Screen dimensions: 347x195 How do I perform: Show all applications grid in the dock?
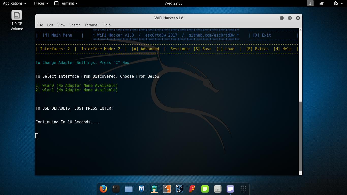click(243, 189)
